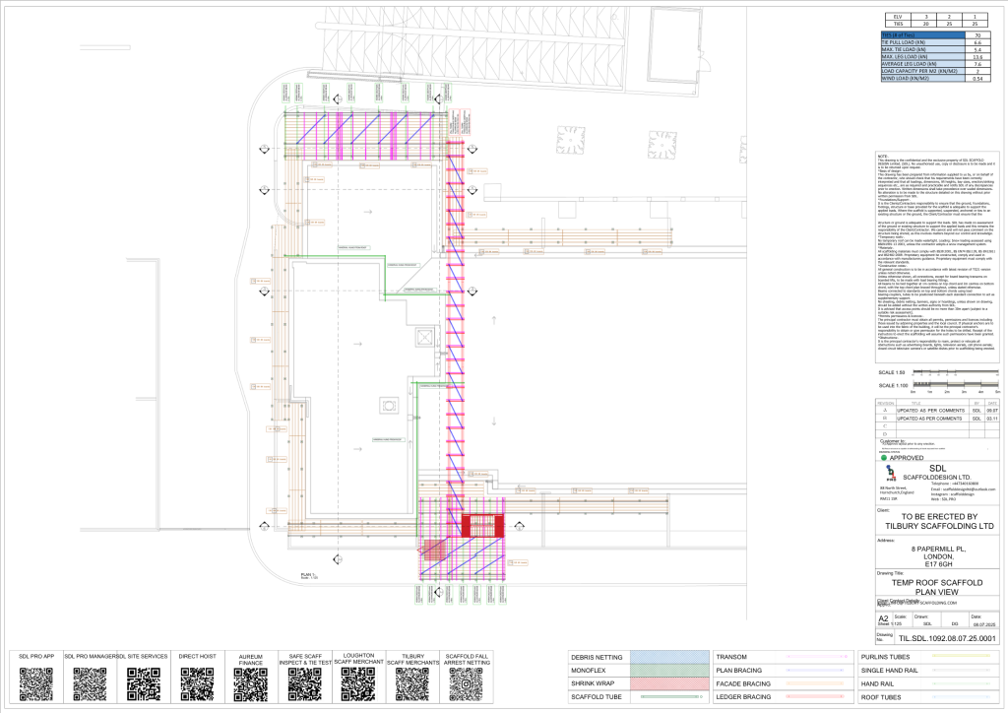1008x713 pixels.
Task: Click the DIRECT HOIST QR code
Action: [197, 684]
